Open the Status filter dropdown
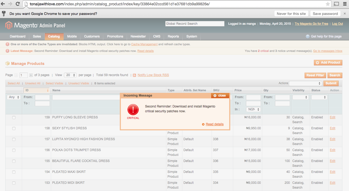 tap(319, 97)
